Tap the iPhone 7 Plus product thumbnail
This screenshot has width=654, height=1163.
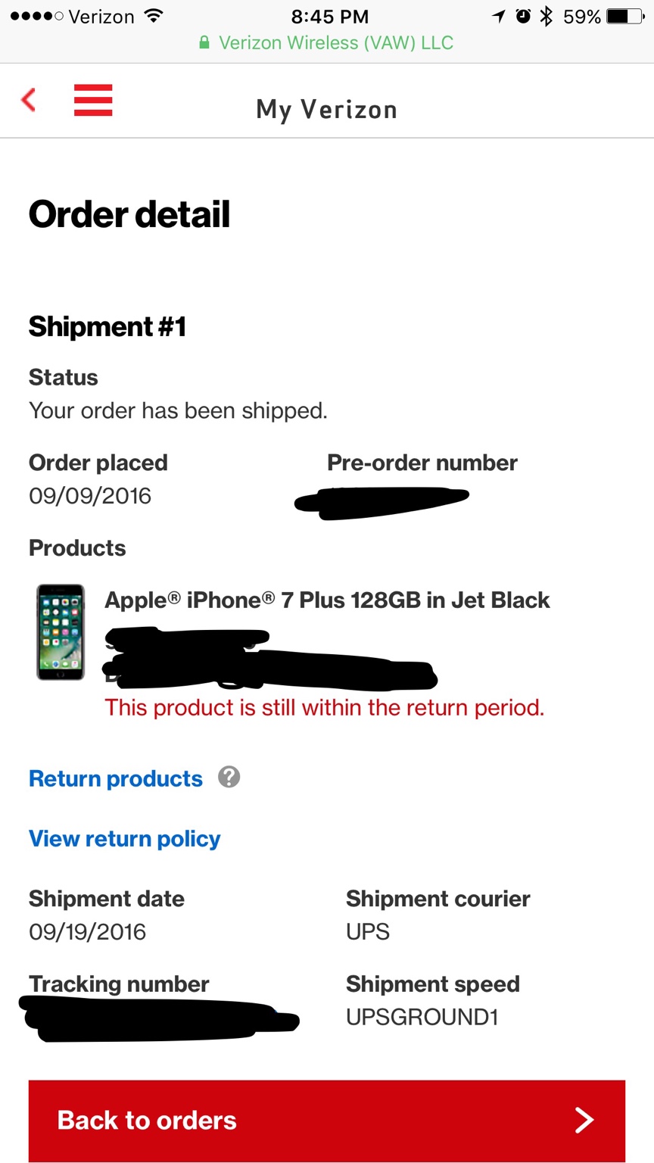click(x=61, y=632)
